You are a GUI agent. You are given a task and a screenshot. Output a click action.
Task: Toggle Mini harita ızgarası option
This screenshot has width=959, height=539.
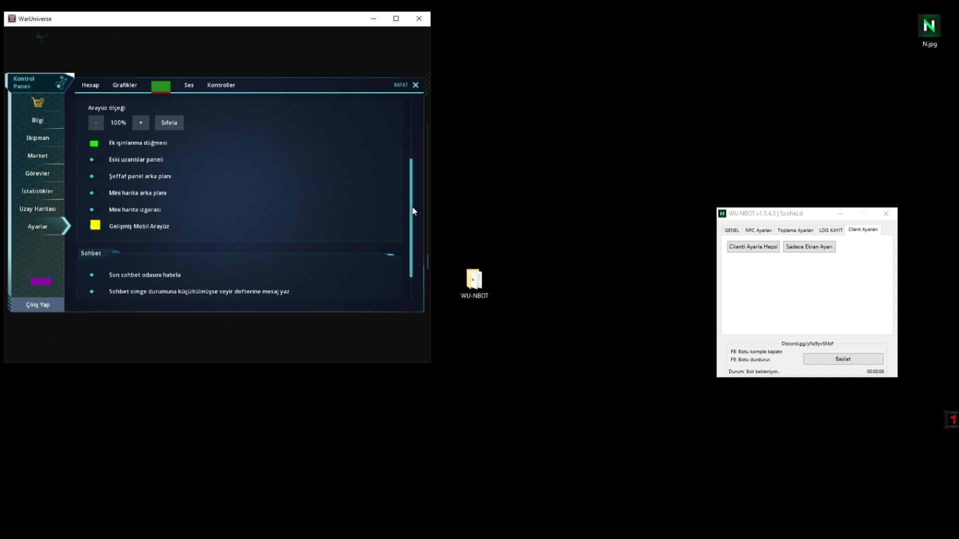click(91, 210)
